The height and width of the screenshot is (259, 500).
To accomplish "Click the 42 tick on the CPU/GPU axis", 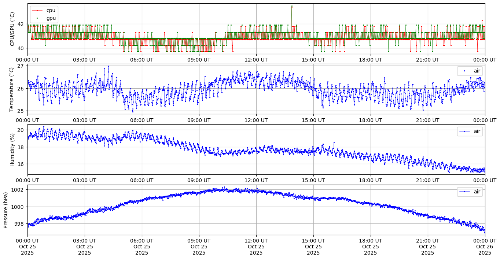I will pyautogui.click(x=21, y=24).
